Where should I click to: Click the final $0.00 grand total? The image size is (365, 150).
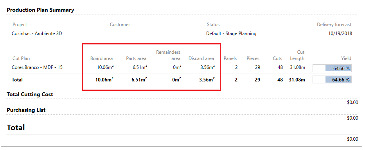click(352, 139)
